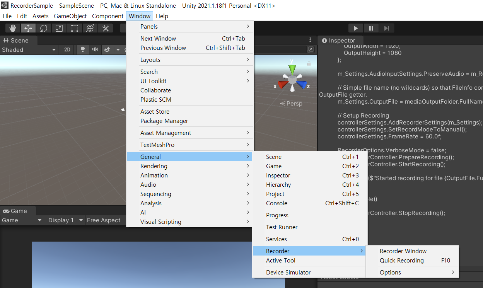Expand the Layouts submenu

tap(190, 60)
